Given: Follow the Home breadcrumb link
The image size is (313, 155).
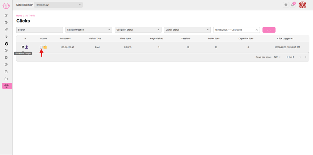Looking at the screenshot, I should click(19, 16).
